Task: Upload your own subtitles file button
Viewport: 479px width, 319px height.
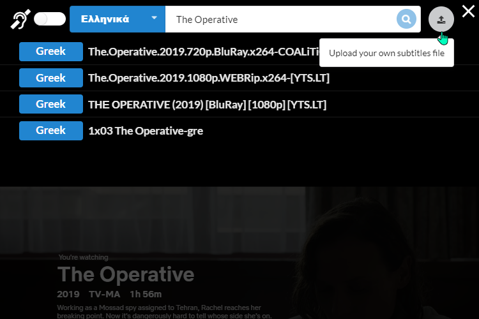Action: pos(441,19)
